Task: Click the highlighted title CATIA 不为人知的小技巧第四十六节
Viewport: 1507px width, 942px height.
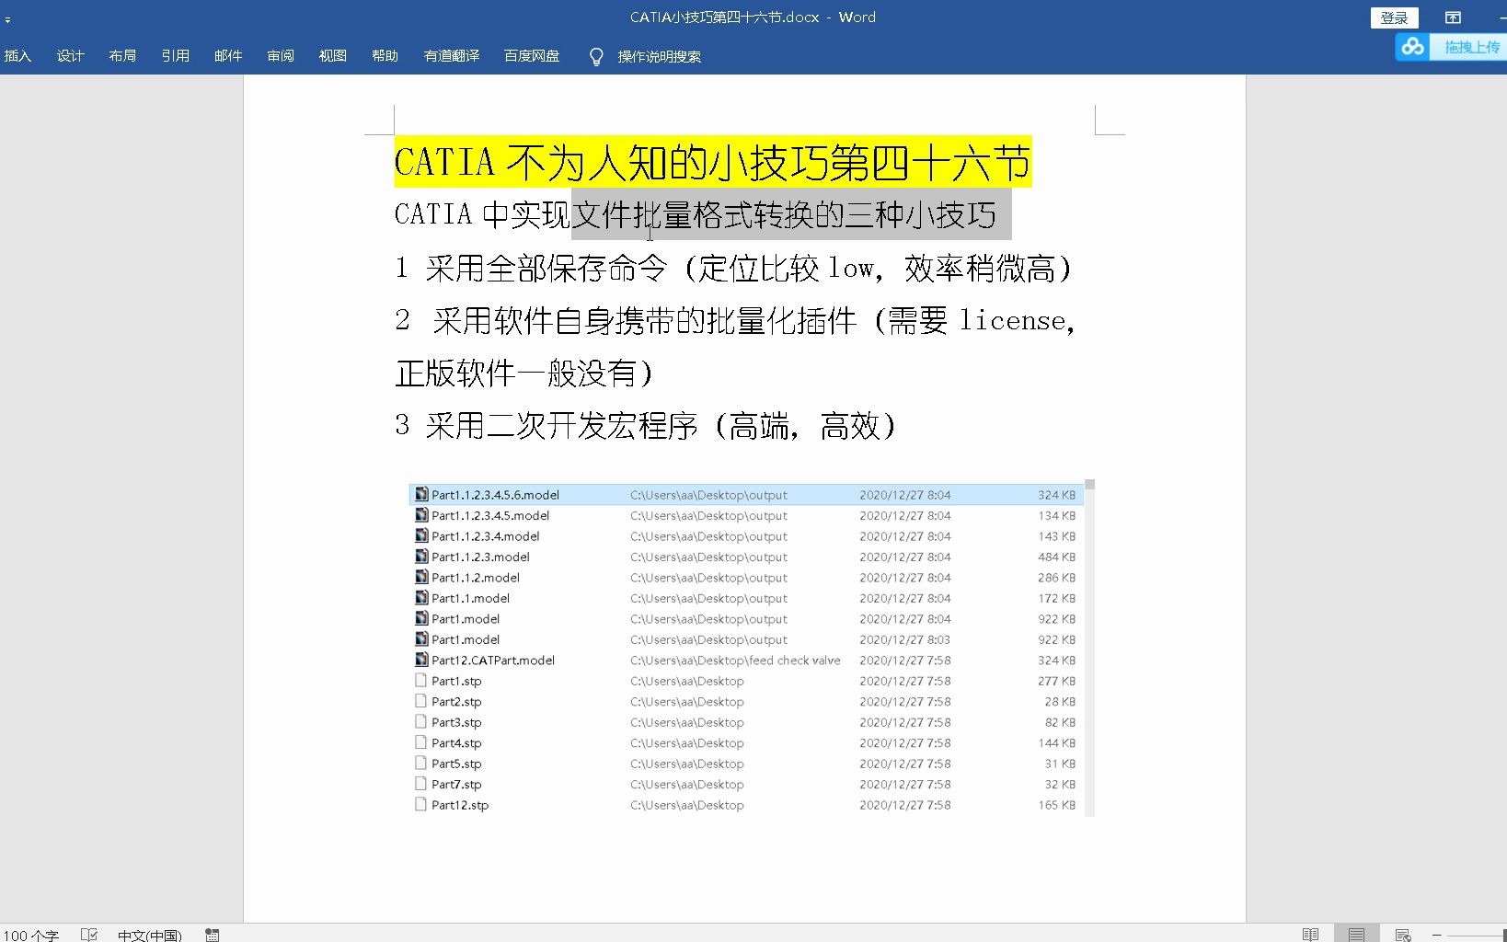Action: [713, 162]
